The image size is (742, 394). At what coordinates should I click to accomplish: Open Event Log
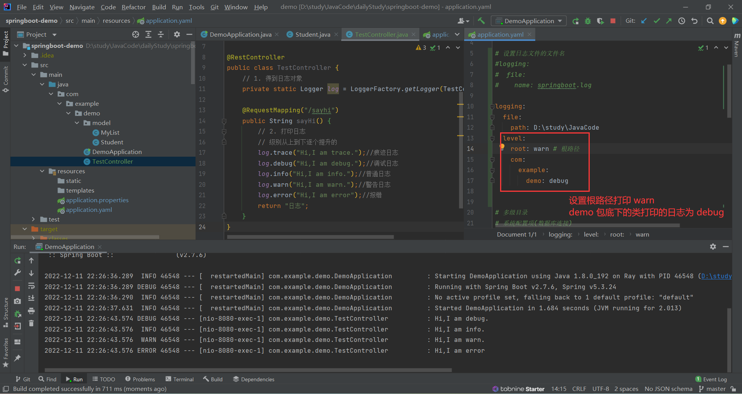[x=711, y=379]
